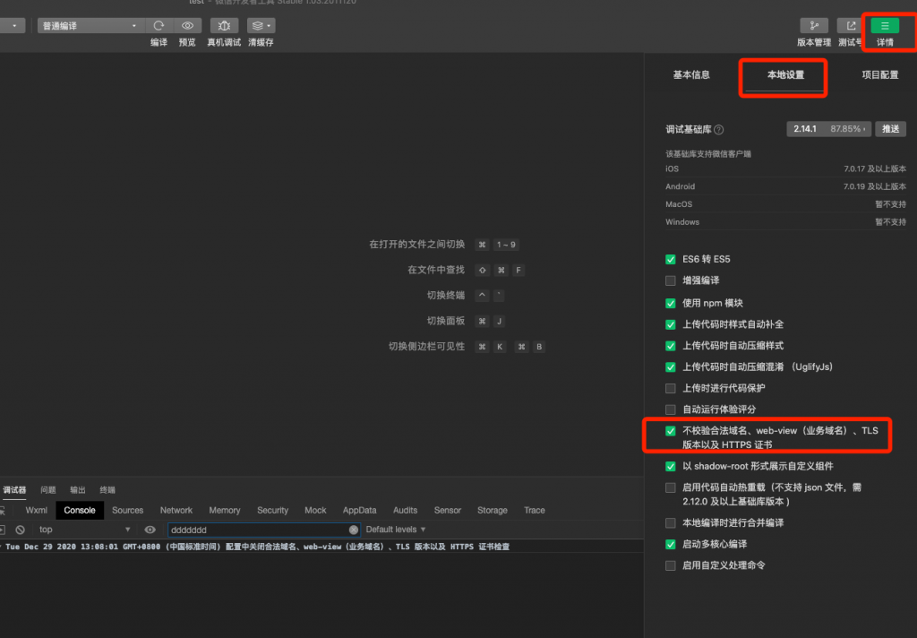This screenshot has width=917, height=638.
Task: Click the 推送 push button
Action: pyautogui.click(x=890, y=129)
